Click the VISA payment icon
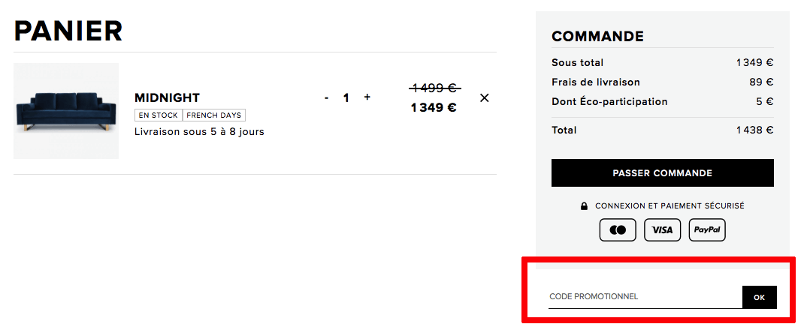Image resolution: width=807 pixels, height=333 pixels. click(663, 229)
